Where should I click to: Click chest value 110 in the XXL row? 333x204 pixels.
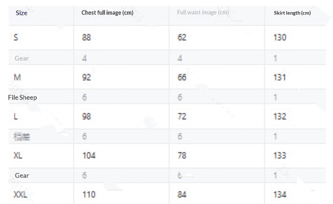89,194
